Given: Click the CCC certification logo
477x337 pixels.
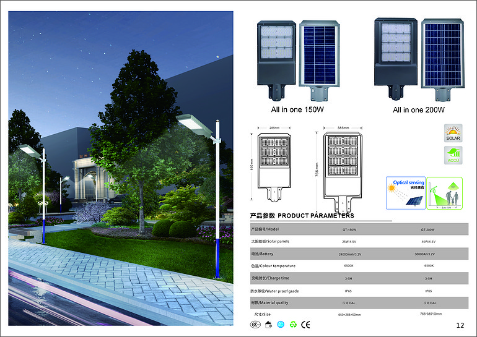Looking at the screenshot, I should [255, 323].
